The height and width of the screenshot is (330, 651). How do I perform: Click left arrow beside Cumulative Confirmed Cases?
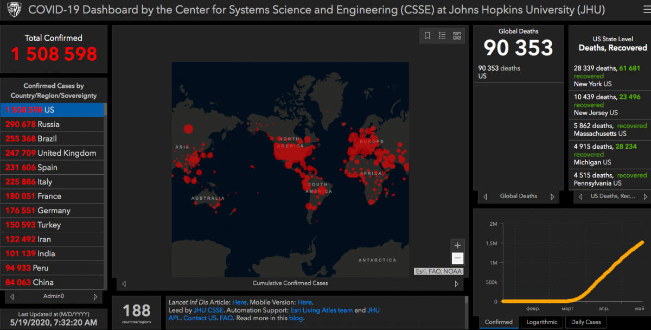(x=124, y=283)
